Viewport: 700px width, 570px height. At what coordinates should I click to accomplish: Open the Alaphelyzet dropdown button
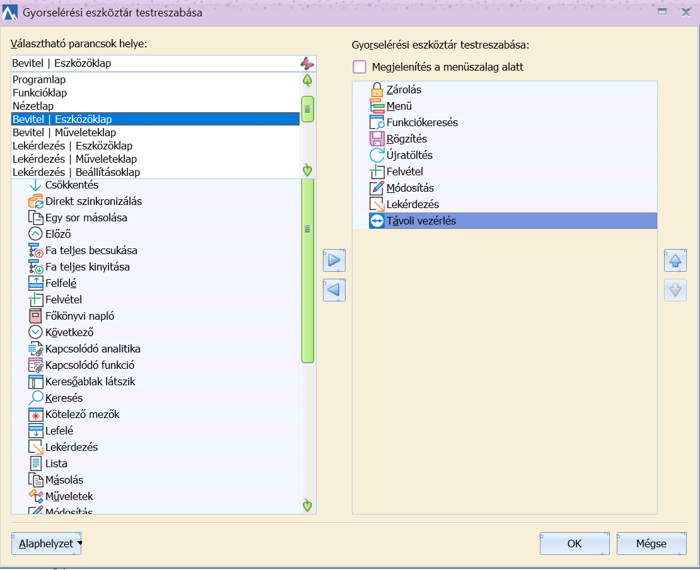point(47,544)
